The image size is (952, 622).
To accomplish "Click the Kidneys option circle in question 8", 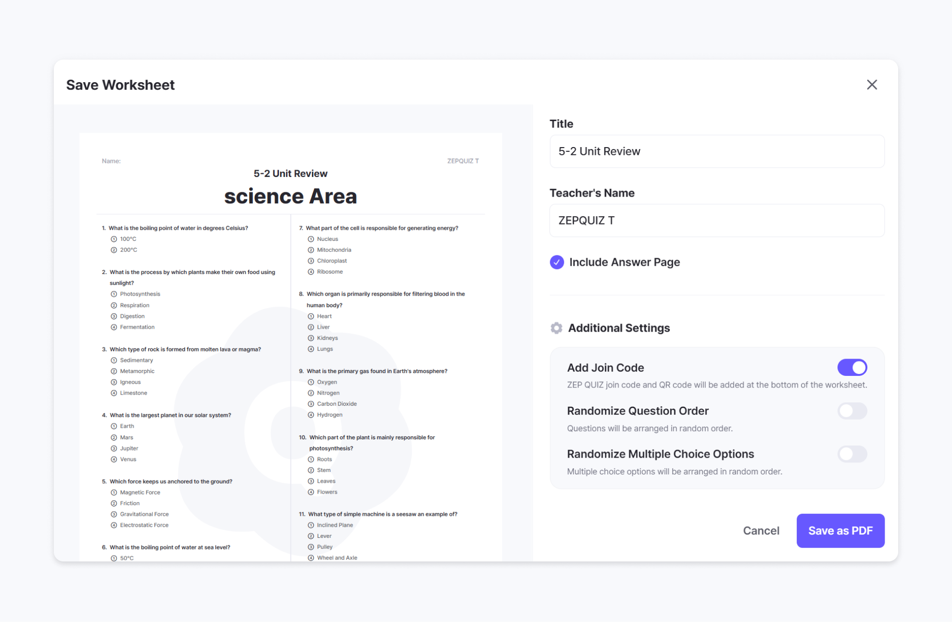I will pos(311,338).
